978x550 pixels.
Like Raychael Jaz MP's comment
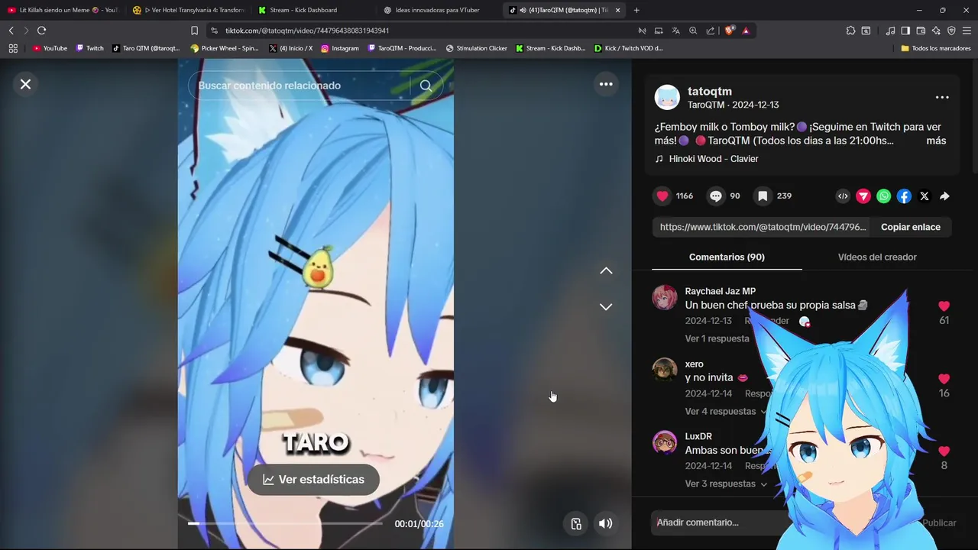(x=944, y=306)
